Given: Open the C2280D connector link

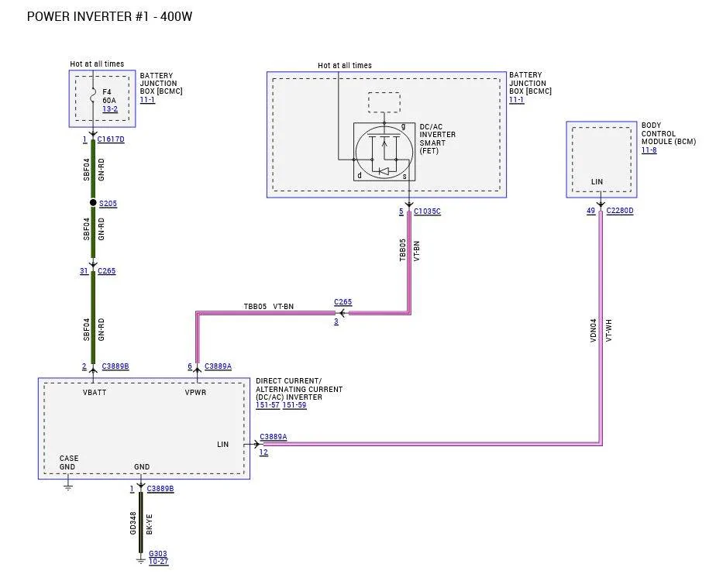Looking at the screenshot, I should 620,211.
